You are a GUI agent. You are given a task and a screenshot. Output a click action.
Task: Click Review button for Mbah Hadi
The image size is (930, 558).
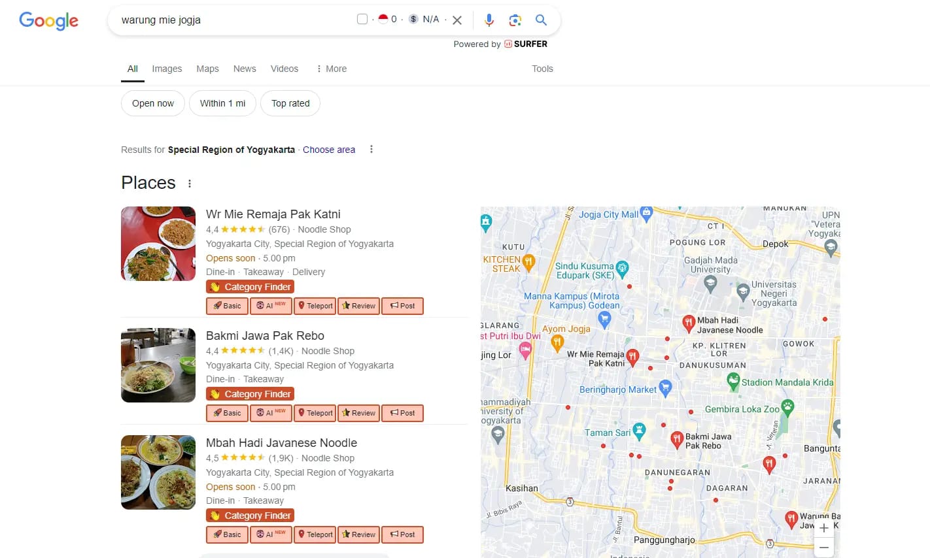tap(358, 534)
